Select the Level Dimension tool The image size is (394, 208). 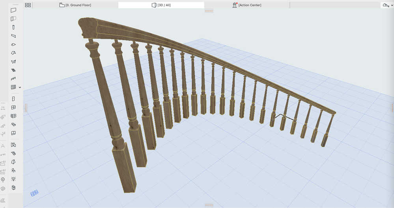(3, 134)
